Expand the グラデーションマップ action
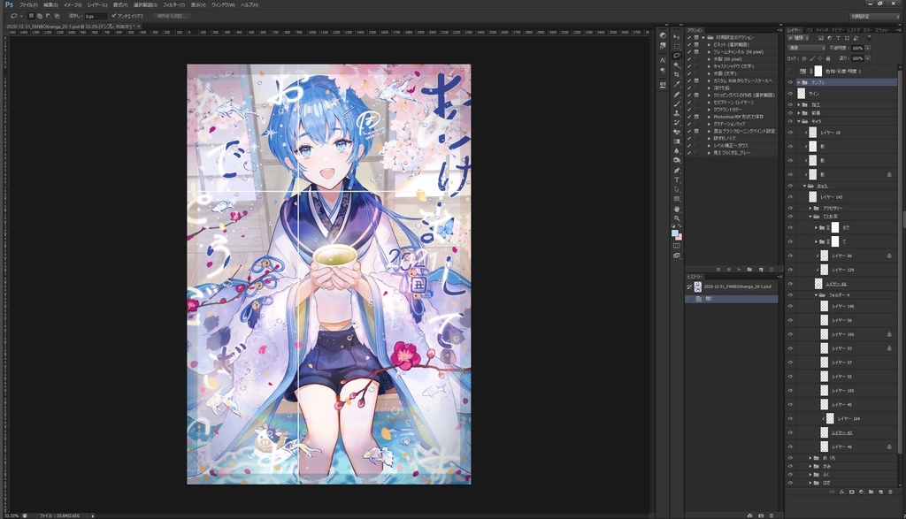Screen dimensions: 906x519 709,124
